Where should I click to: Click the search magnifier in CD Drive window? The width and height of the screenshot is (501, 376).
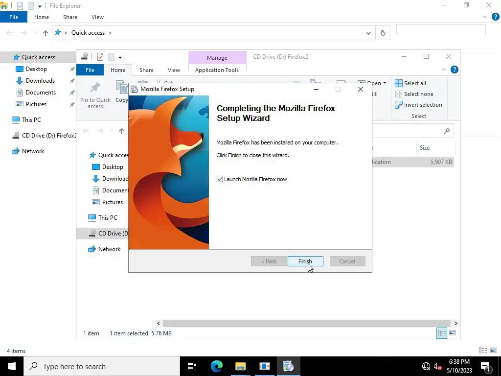pos(447,131)
